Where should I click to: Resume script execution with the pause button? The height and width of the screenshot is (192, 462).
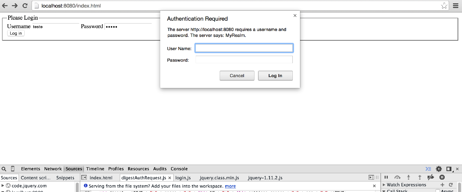click(386, 178)
